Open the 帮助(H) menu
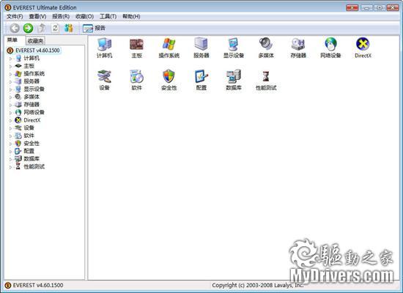The height and width of the screenshot is (293, 403). (x=131, y=16)
